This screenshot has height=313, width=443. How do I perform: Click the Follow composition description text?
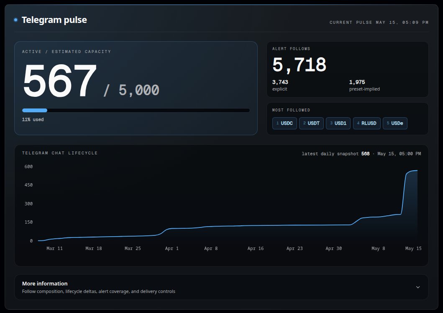click(x=99, y=291)
